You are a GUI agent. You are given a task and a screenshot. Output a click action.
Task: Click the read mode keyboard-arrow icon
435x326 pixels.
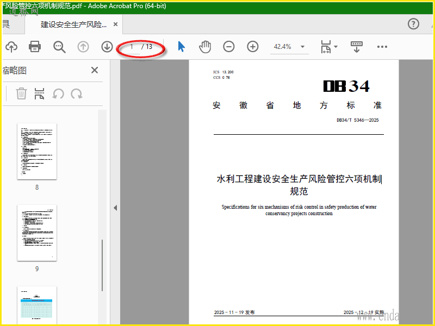point(357,47)
